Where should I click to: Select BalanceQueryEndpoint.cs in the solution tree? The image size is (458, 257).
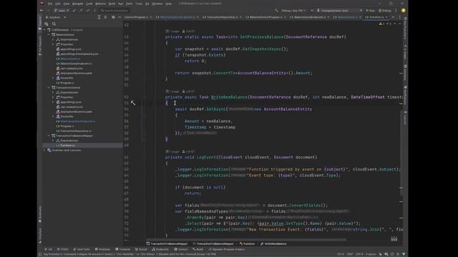point(76,64)
